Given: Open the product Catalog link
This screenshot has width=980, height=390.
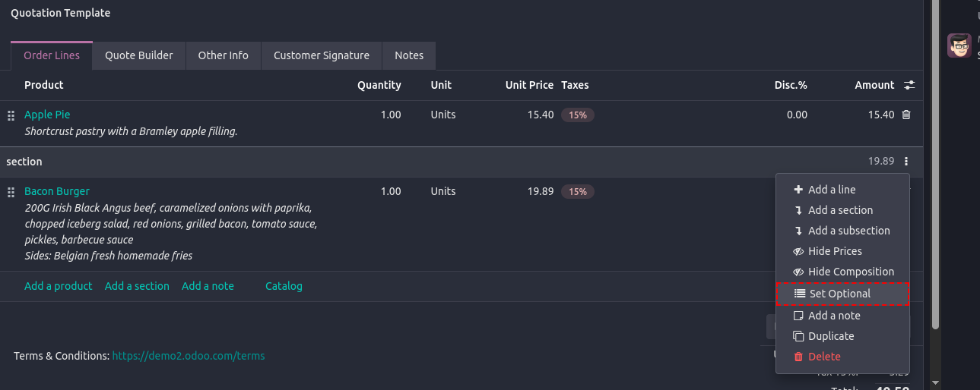Looking at the screenshot, I should [x=284, y=286].
